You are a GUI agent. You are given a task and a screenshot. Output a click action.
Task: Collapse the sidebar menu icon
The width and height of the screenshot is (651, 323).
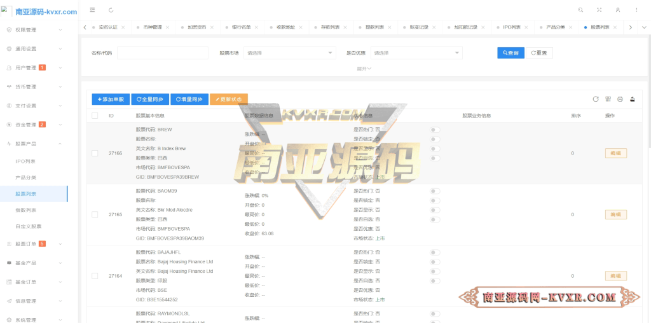(92, 10)
